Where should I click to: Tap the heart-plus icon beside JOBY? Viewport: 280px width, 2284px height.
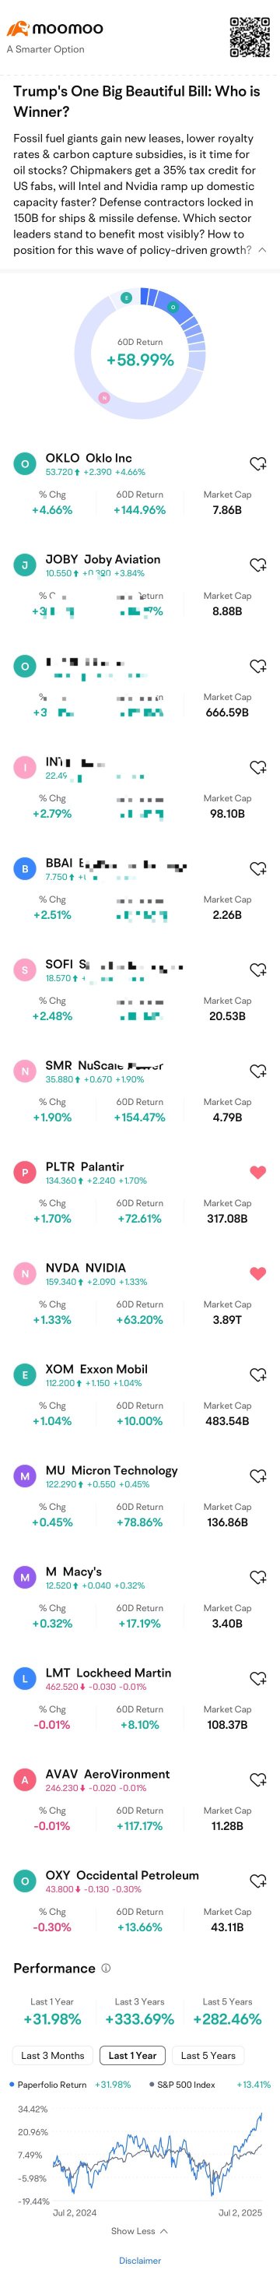point(258,565)
